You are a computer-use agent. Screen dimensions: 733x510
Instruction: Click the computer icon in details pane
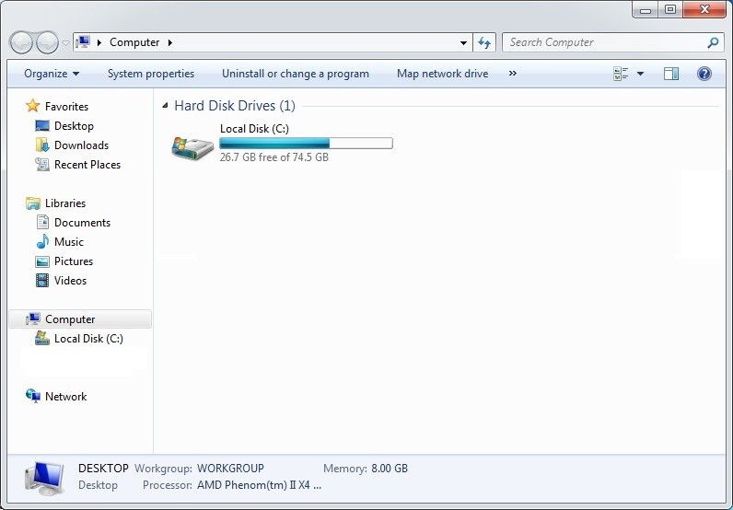click(44, 478)
